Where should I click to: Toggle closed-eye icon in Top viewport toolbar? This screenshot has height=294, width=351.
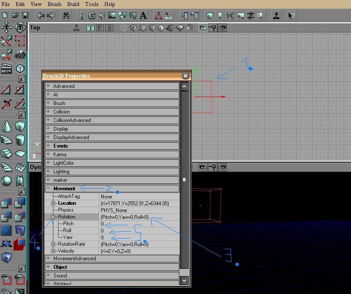coord(222,28)
